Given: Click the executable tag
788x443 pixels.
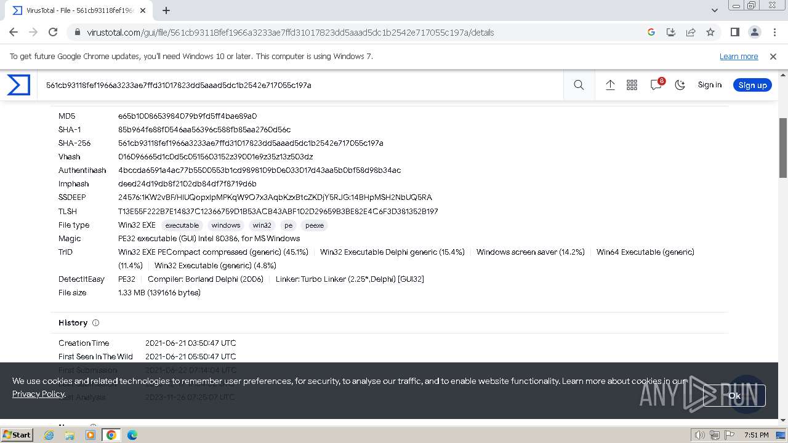Looking at the screenshot, I should coord(182,225).
